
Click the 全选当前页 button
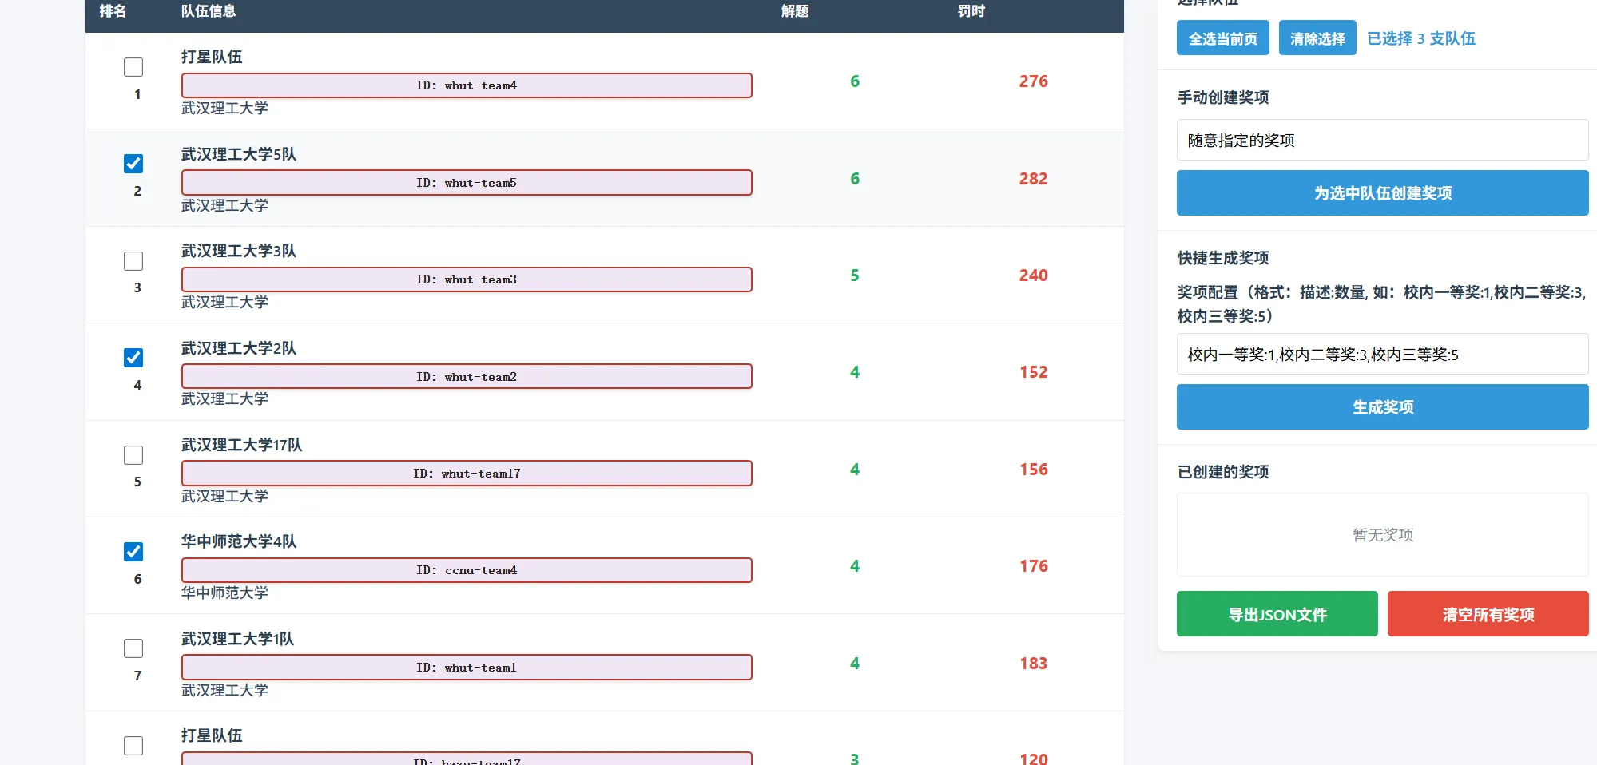point(1222,38)
